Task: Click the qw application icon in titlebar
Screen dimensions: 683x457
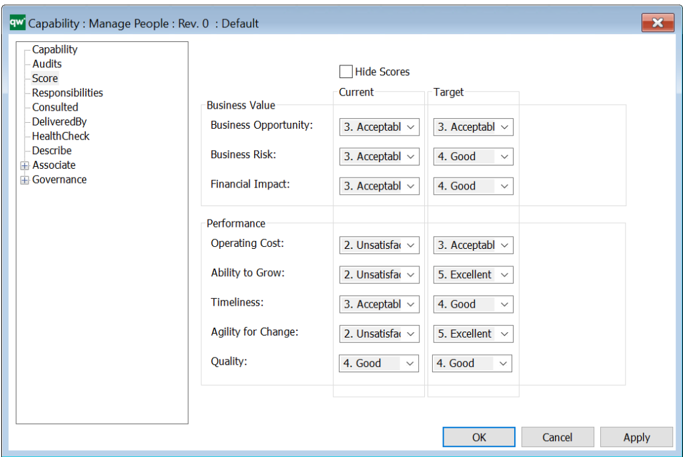Action: coord(18,22)
